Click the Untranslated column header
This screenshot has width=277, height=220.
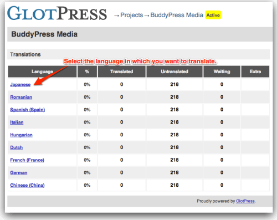[x=175, y=71]
